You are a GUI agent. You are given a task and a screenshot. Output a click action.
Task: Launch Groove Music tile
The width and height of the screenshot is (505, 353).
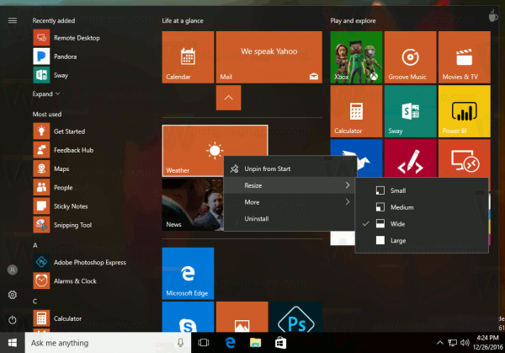click(x=411, y=57)
